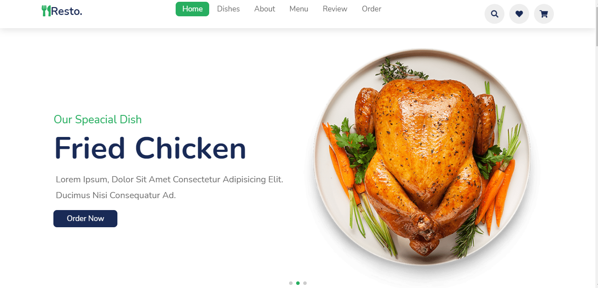
Task: Select the first slider pagination dot
Action: coord(291,283)
